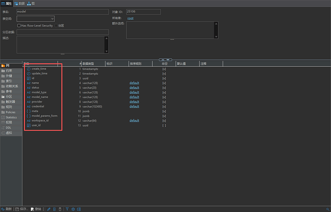Select the varchar(102400) data type cell
331x212 pixels.
coord(92,106)
